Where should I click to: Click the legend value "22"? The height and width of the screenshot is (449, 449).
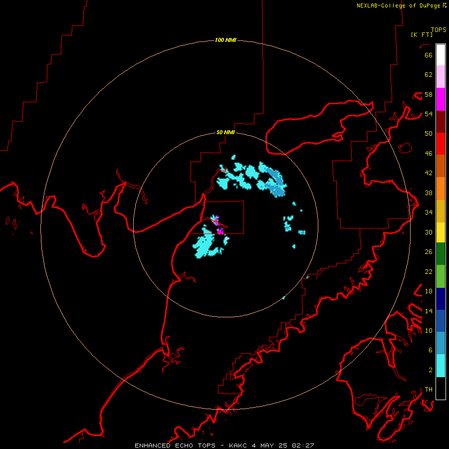(429, 271)
